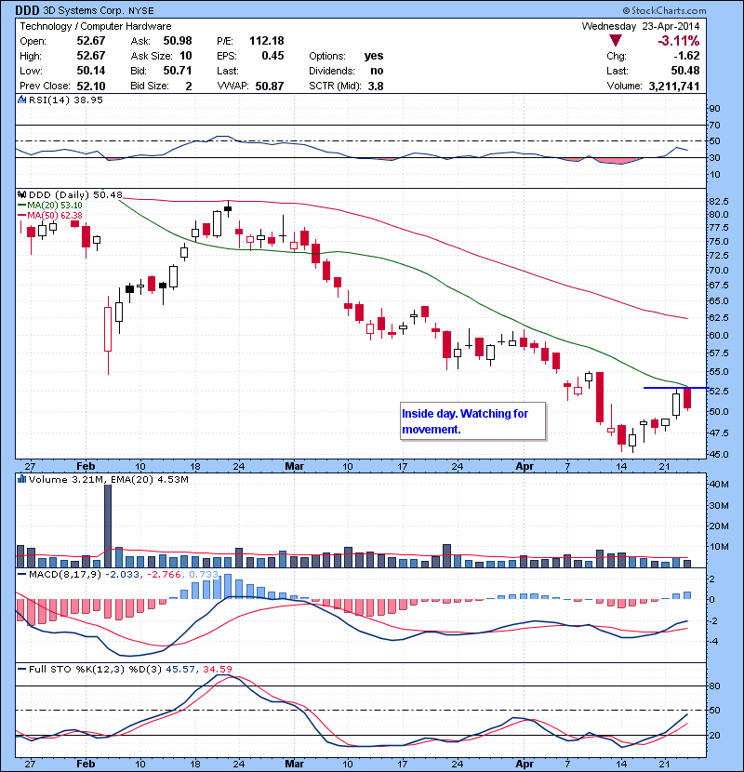
Task: Click the volume bars icon
Action: coord(21,479)
